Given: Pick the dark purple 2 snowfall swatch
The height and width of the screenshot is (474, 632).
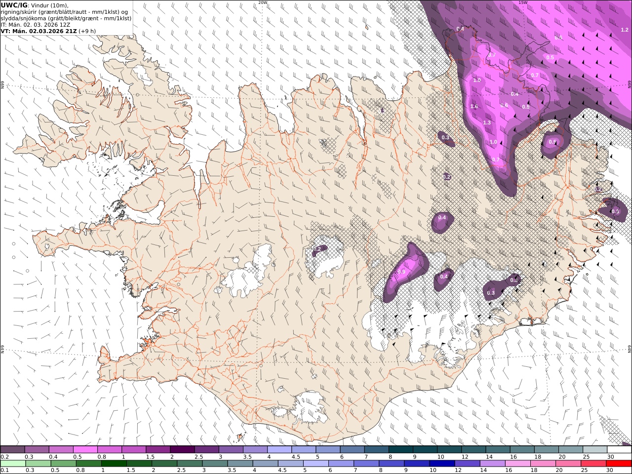Looking at the screenshot, I should click(182, 449).
